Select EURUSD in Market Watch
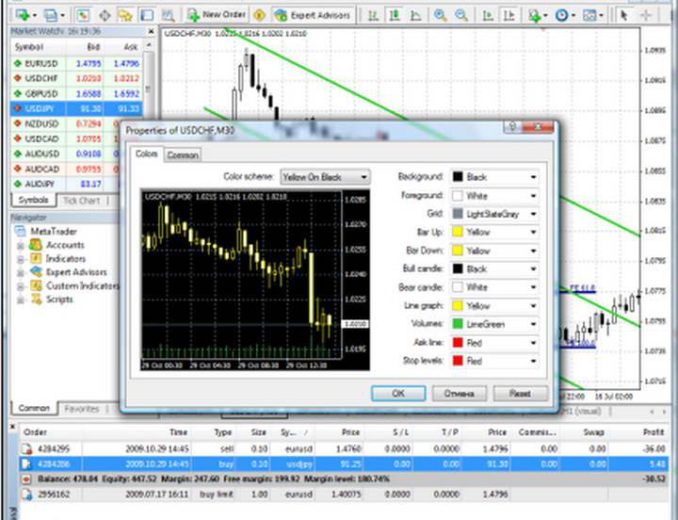 [x=76, y=64]
